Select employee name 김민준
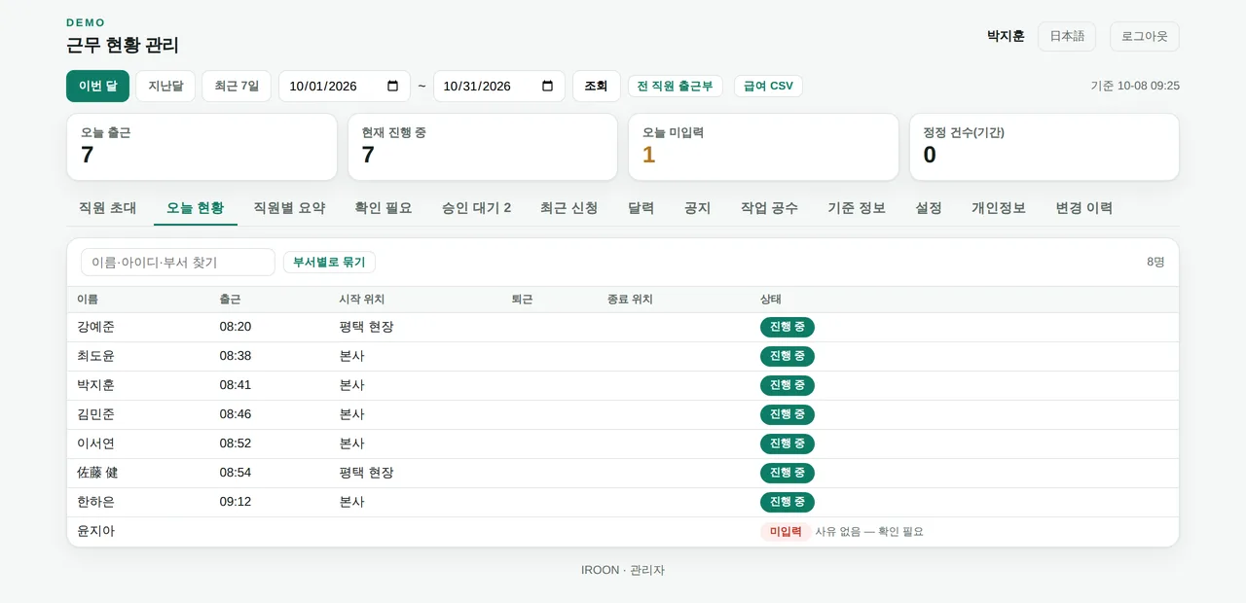The height and width of the screenshot is (603, 1246). (96, 414)
